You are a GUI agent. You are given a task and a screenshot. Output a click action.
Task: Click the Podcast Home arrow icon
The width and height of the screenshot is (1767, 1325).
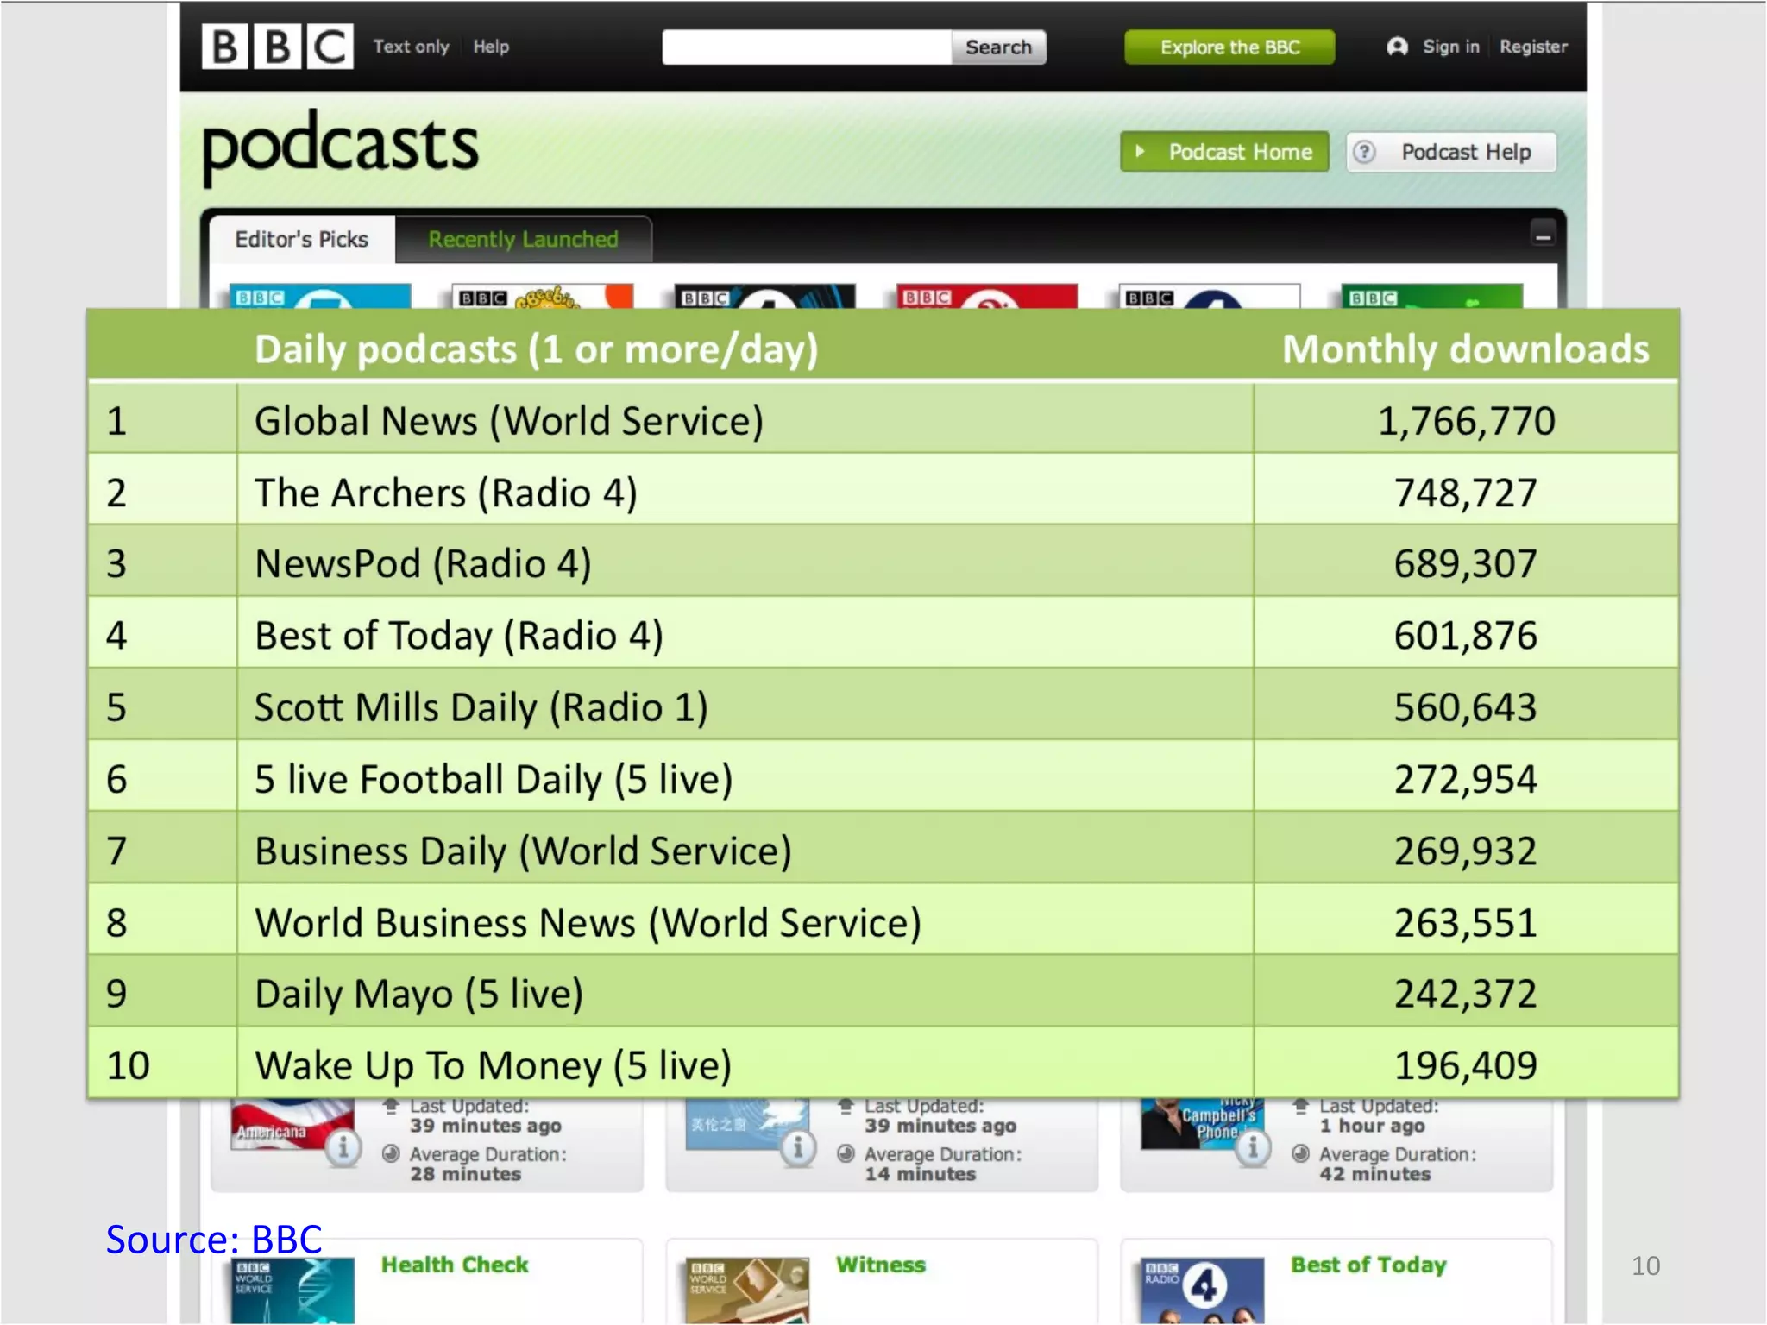[1140, 152]
